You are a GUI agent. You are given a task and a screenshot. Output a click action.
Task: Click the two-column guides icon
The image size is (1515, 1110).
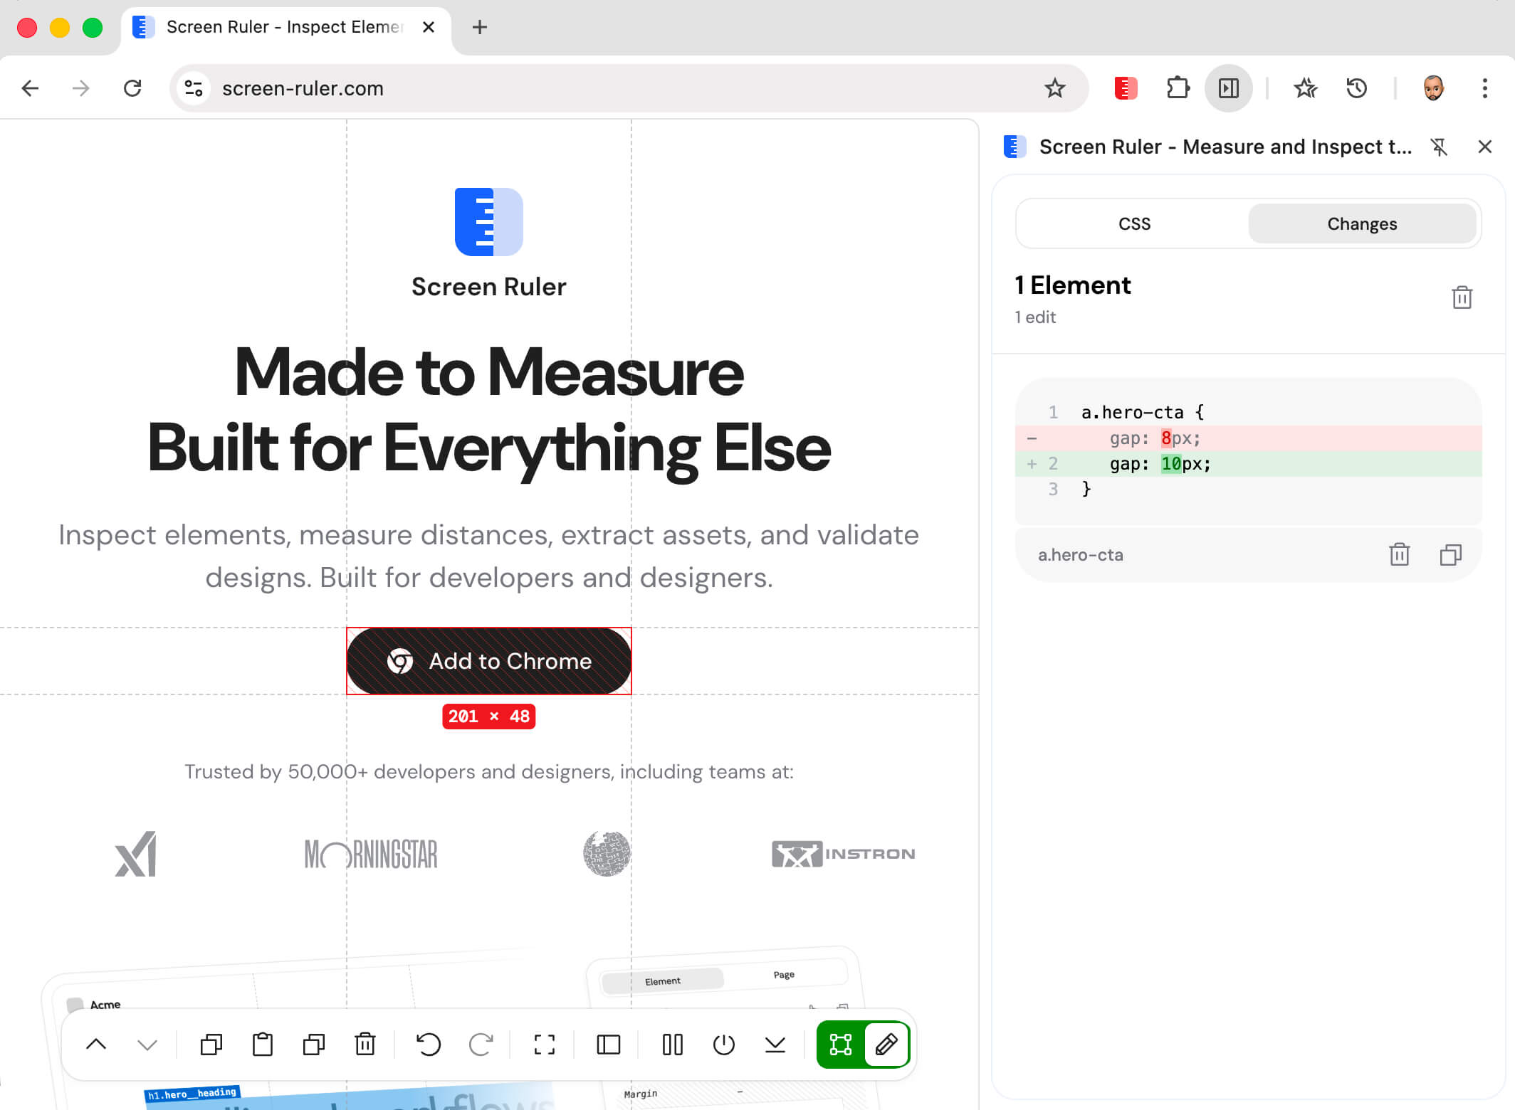[x=673, y=1045]
